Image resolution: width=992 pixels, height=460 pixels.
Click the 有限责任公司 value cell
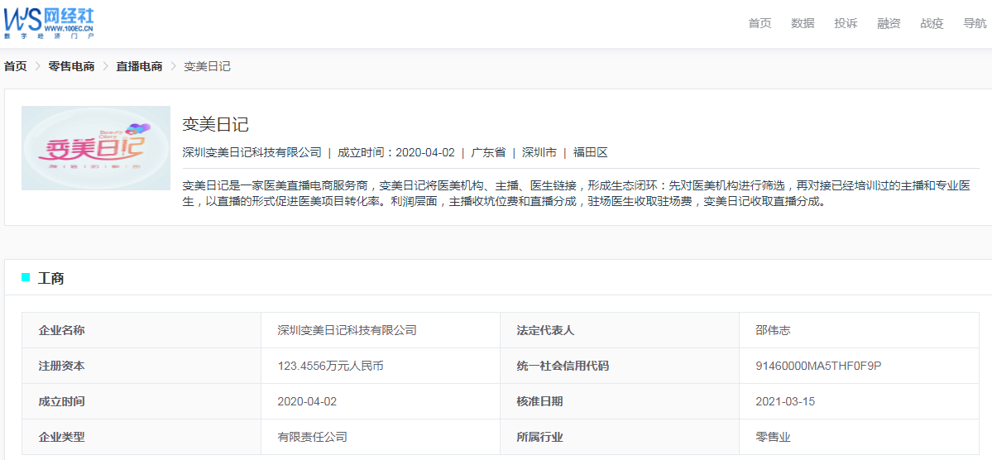pyautogui.click(x=381, y=437)
